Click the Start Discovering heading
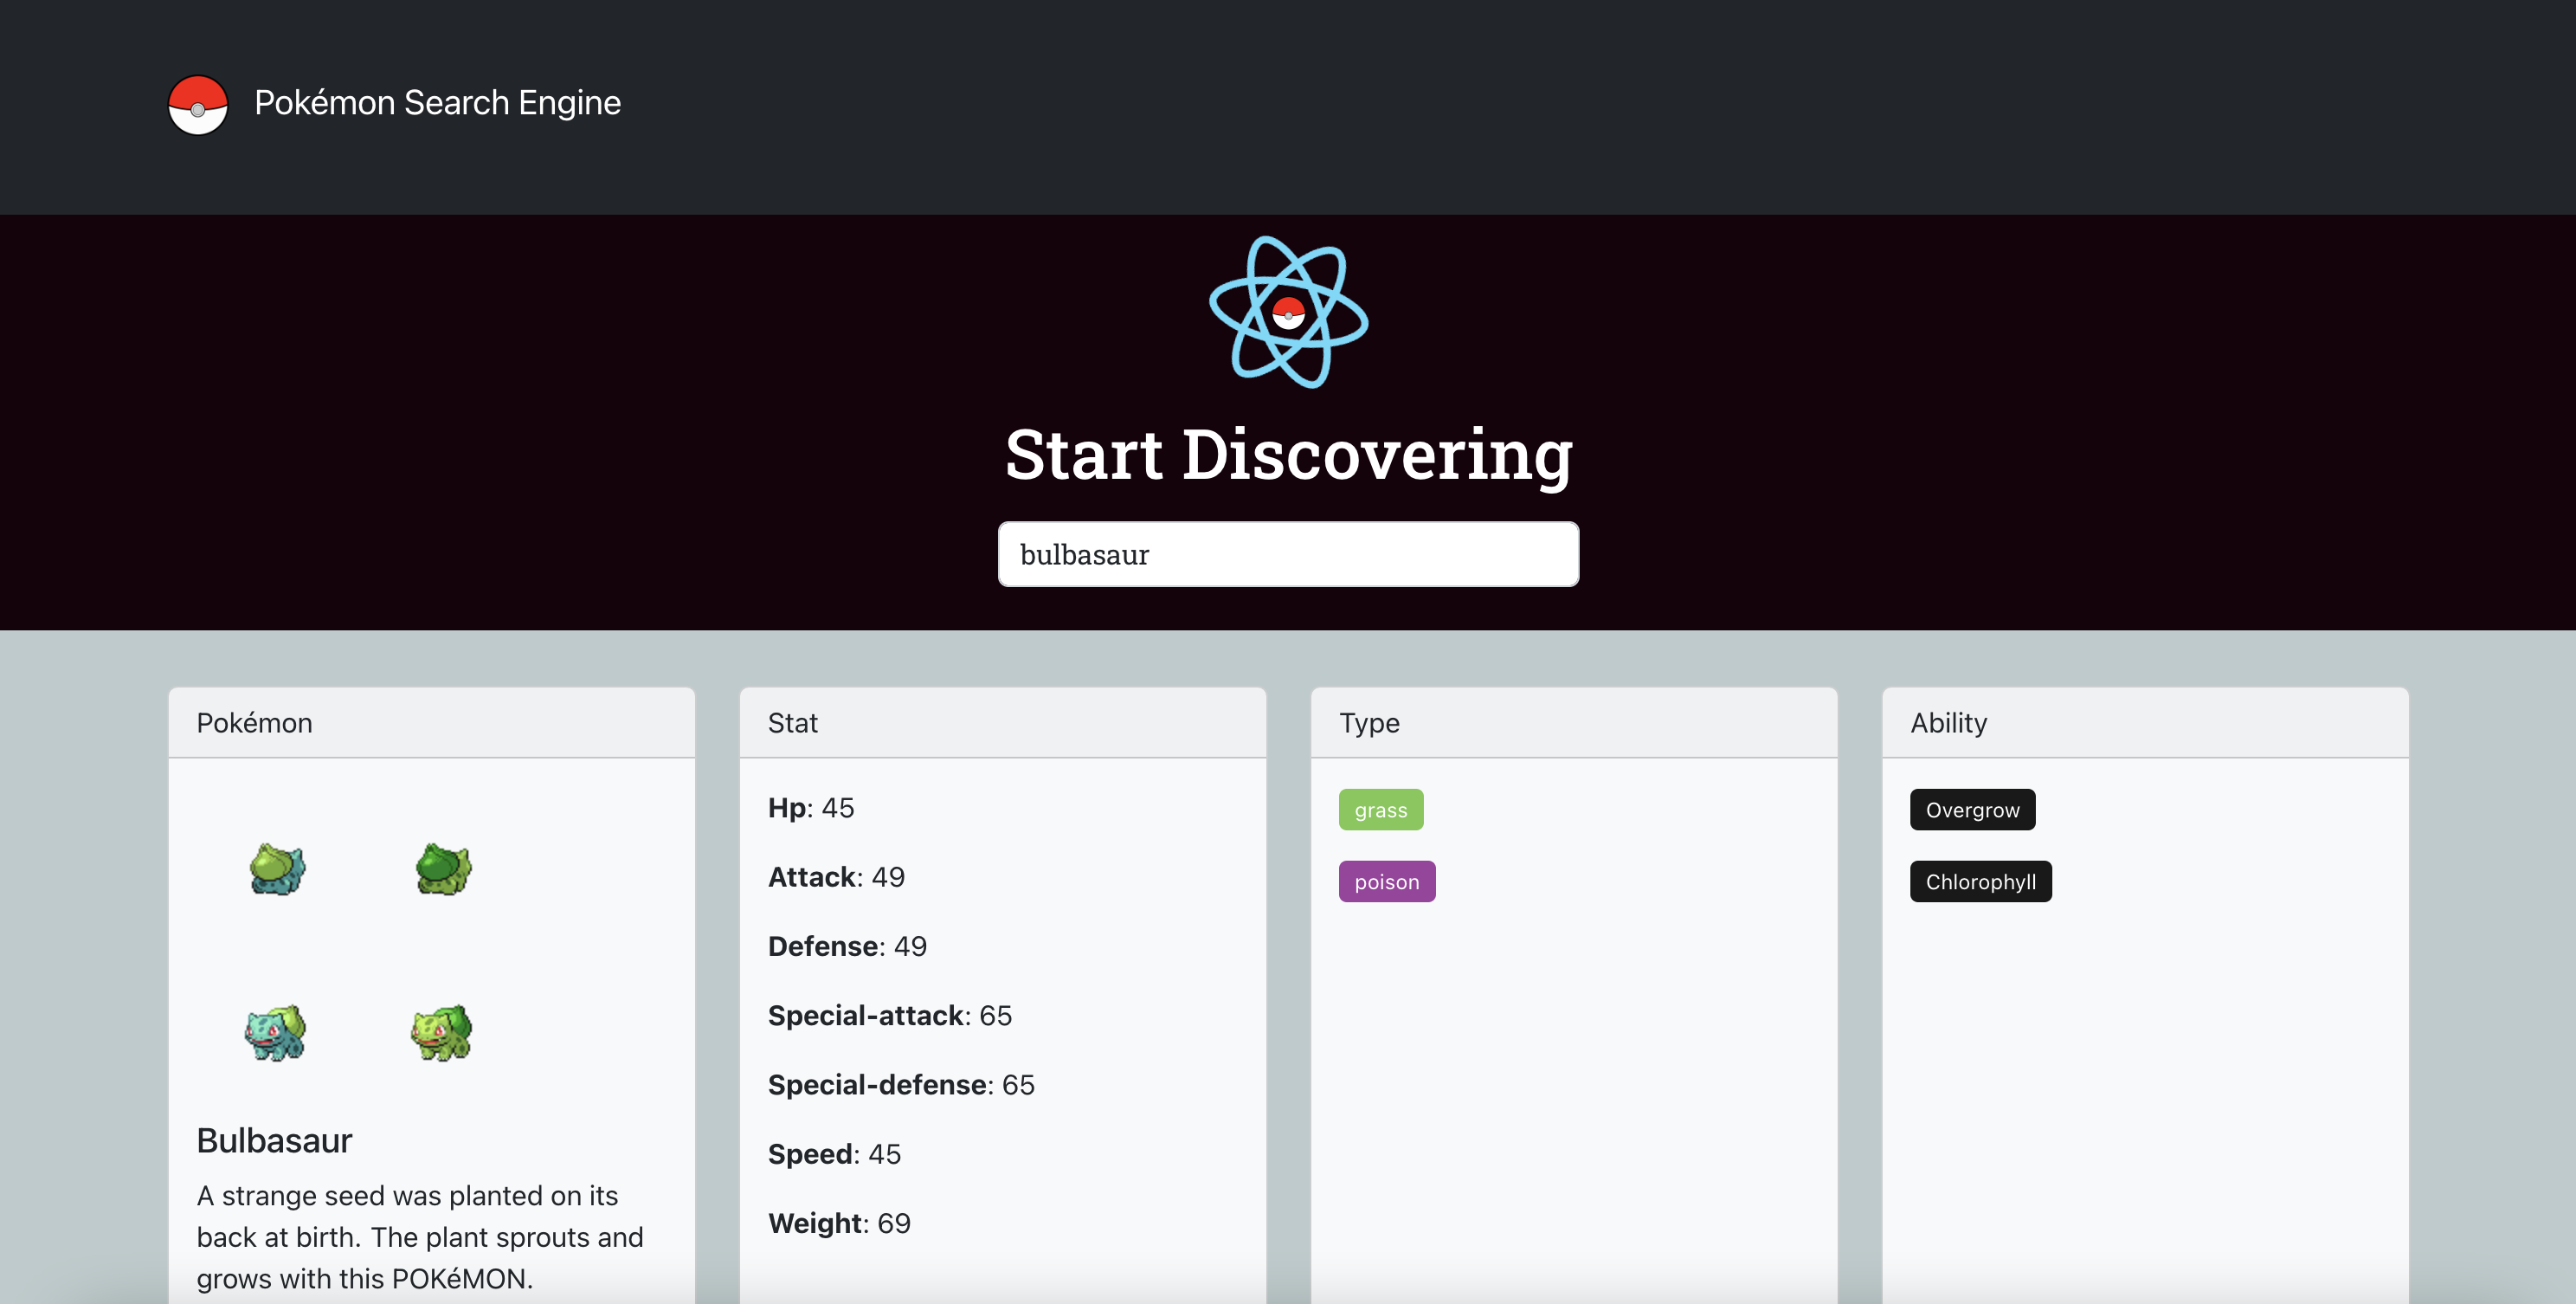 [x=1288, y=455]
